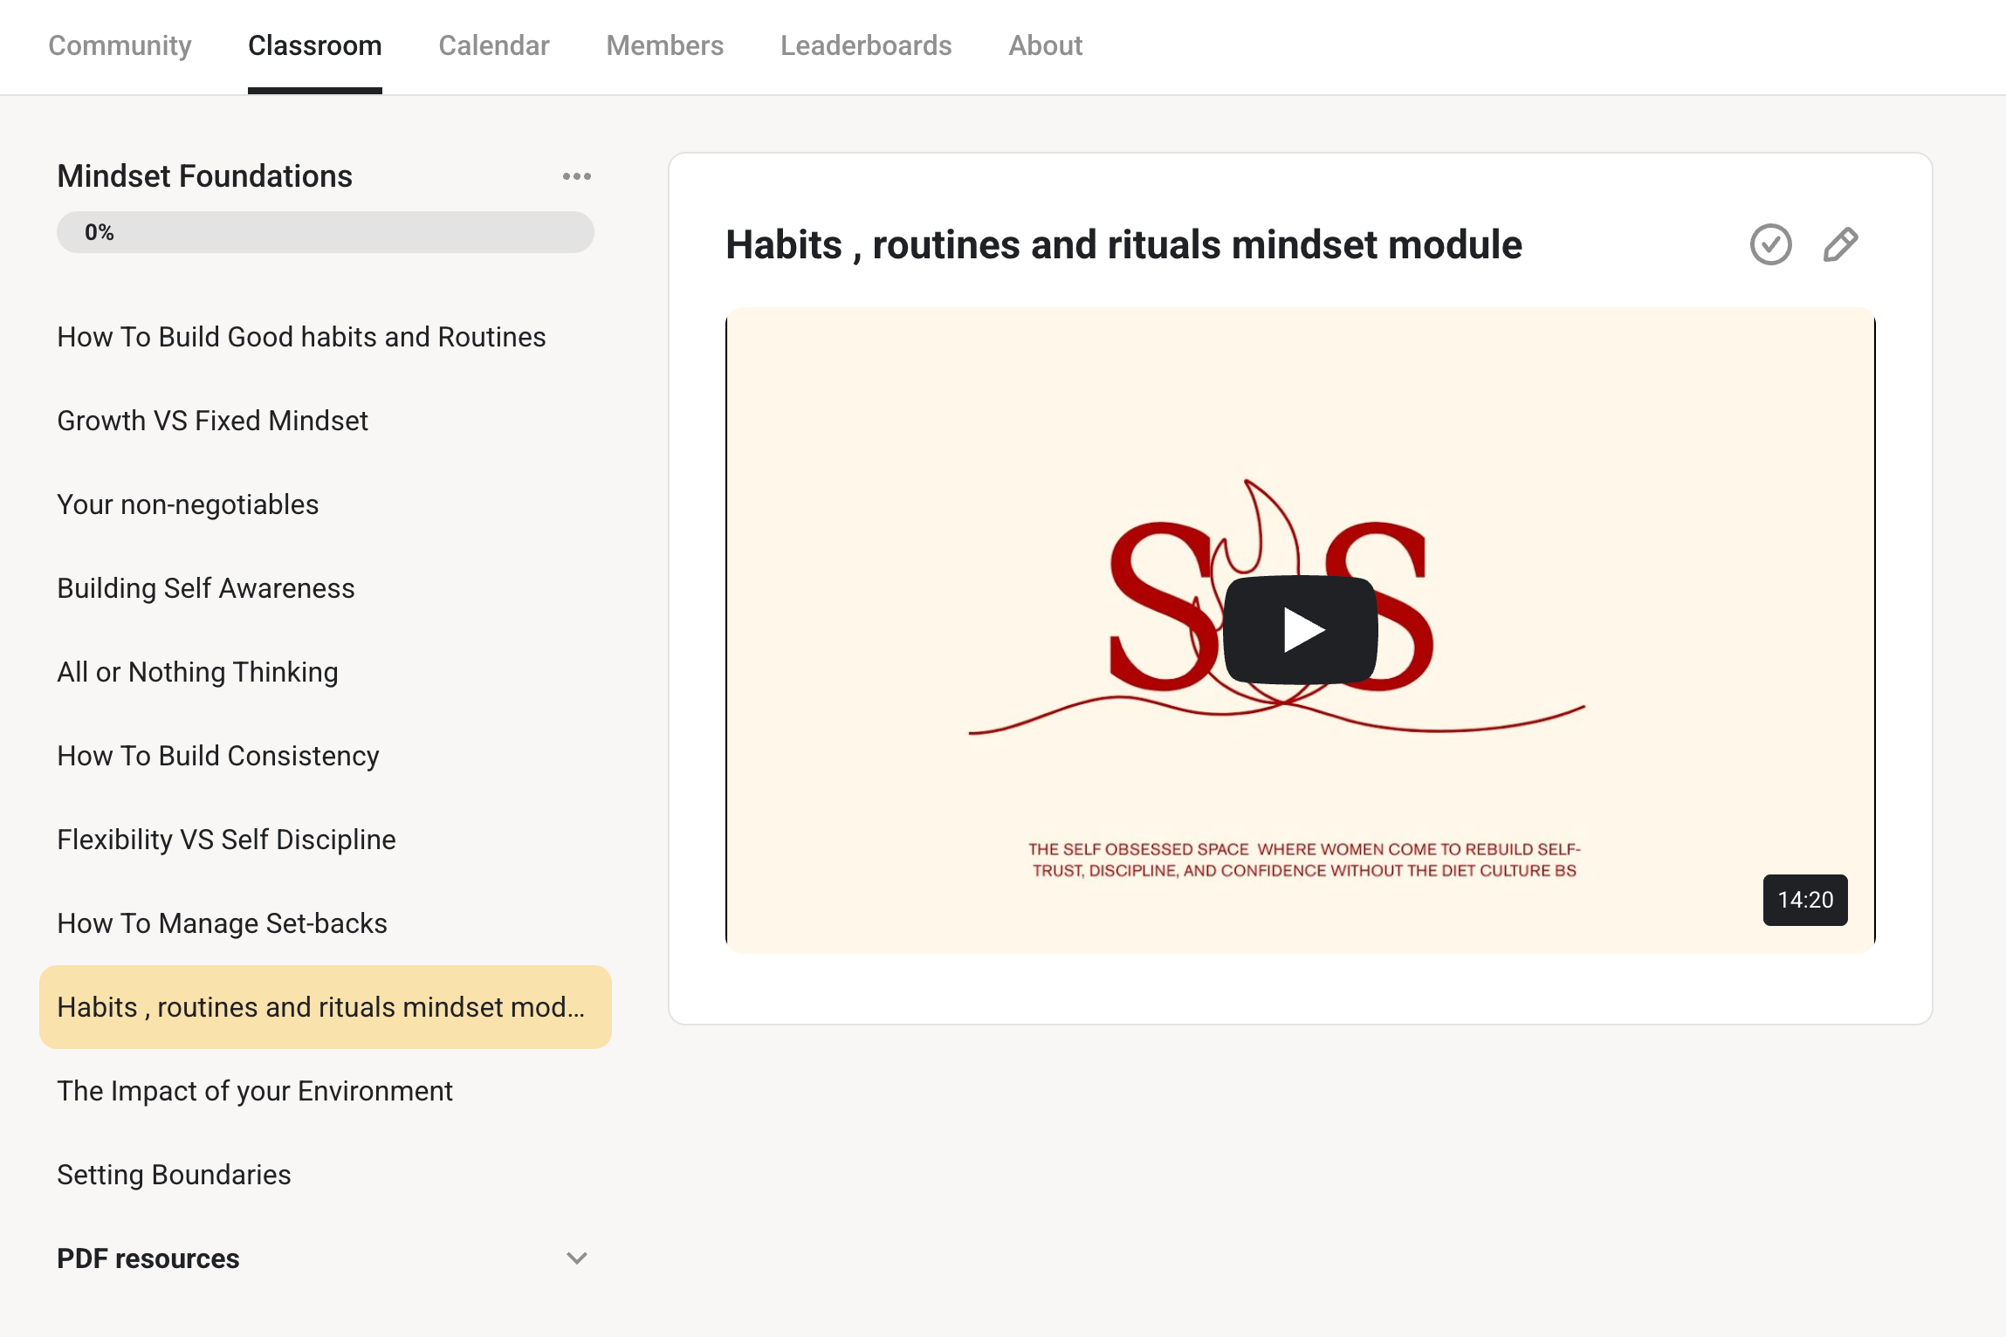Open Building Self Awareness lesson
This screenshot has height=1337, width=2006.
point(206,588)
